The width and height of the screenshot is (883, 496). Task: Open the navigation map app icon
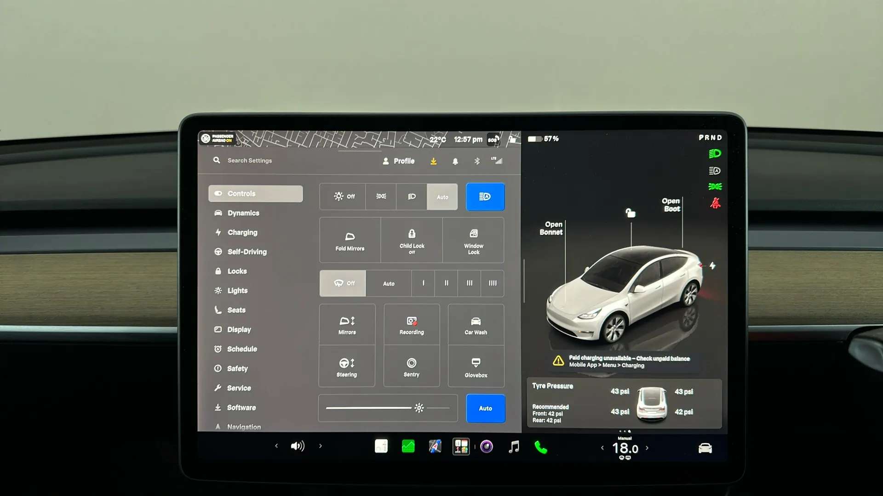[x=435, y=446]
